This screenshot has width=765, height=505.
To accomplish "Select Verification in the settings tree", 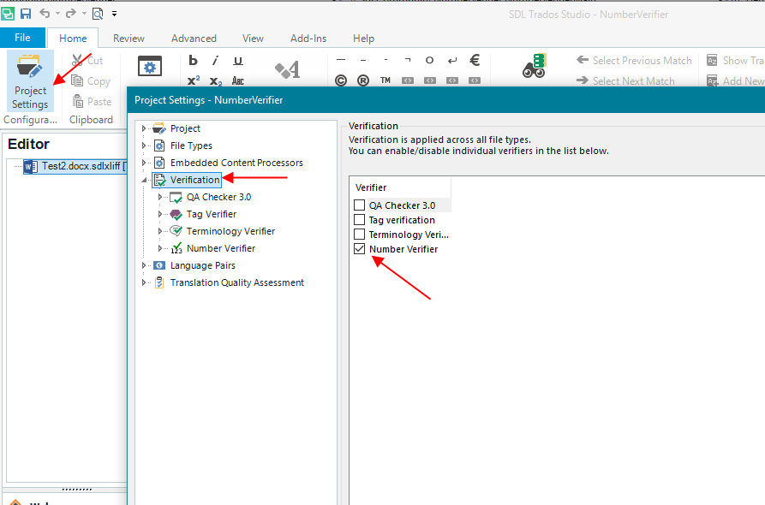I will click(x=195, y=180).
